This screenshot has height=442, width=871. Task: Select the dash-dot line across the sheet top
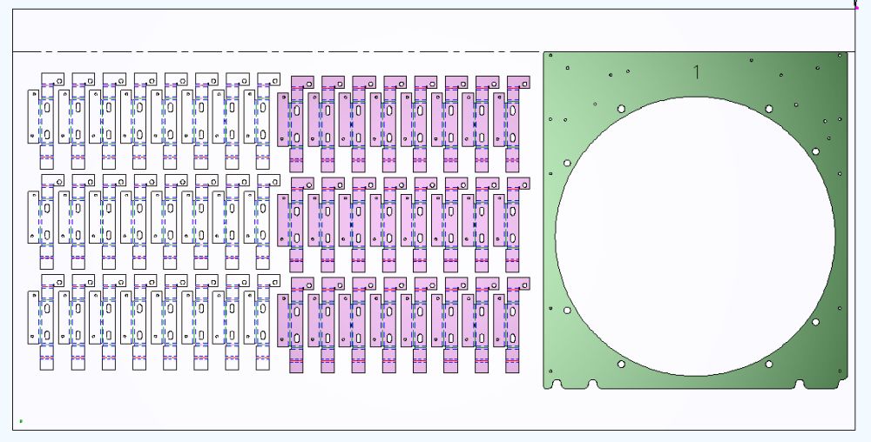point(261,51)
